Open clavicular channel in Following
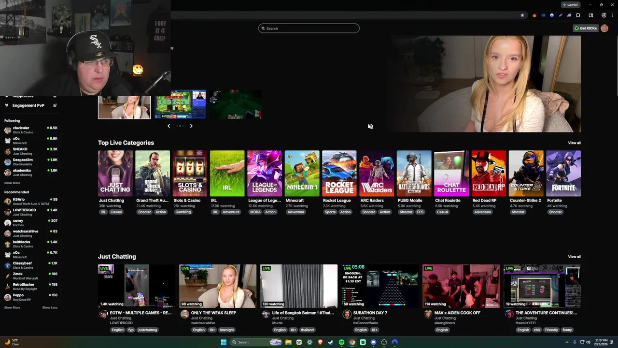The image size is (618, 348). click(x=31, y=130)
